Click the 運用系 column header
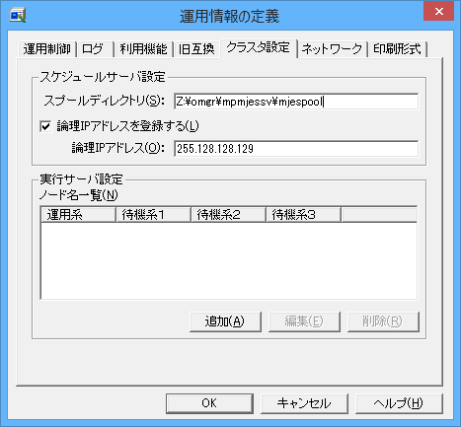Screen dimensions: 461x427 (78, 215)
